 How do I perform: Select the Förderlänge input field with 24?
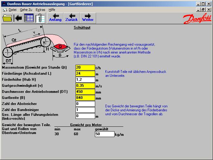85,73
